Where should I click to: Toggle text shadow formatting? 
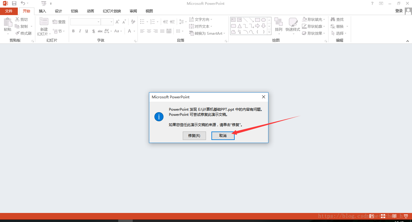pyautogui.click(x=93, y=31)
